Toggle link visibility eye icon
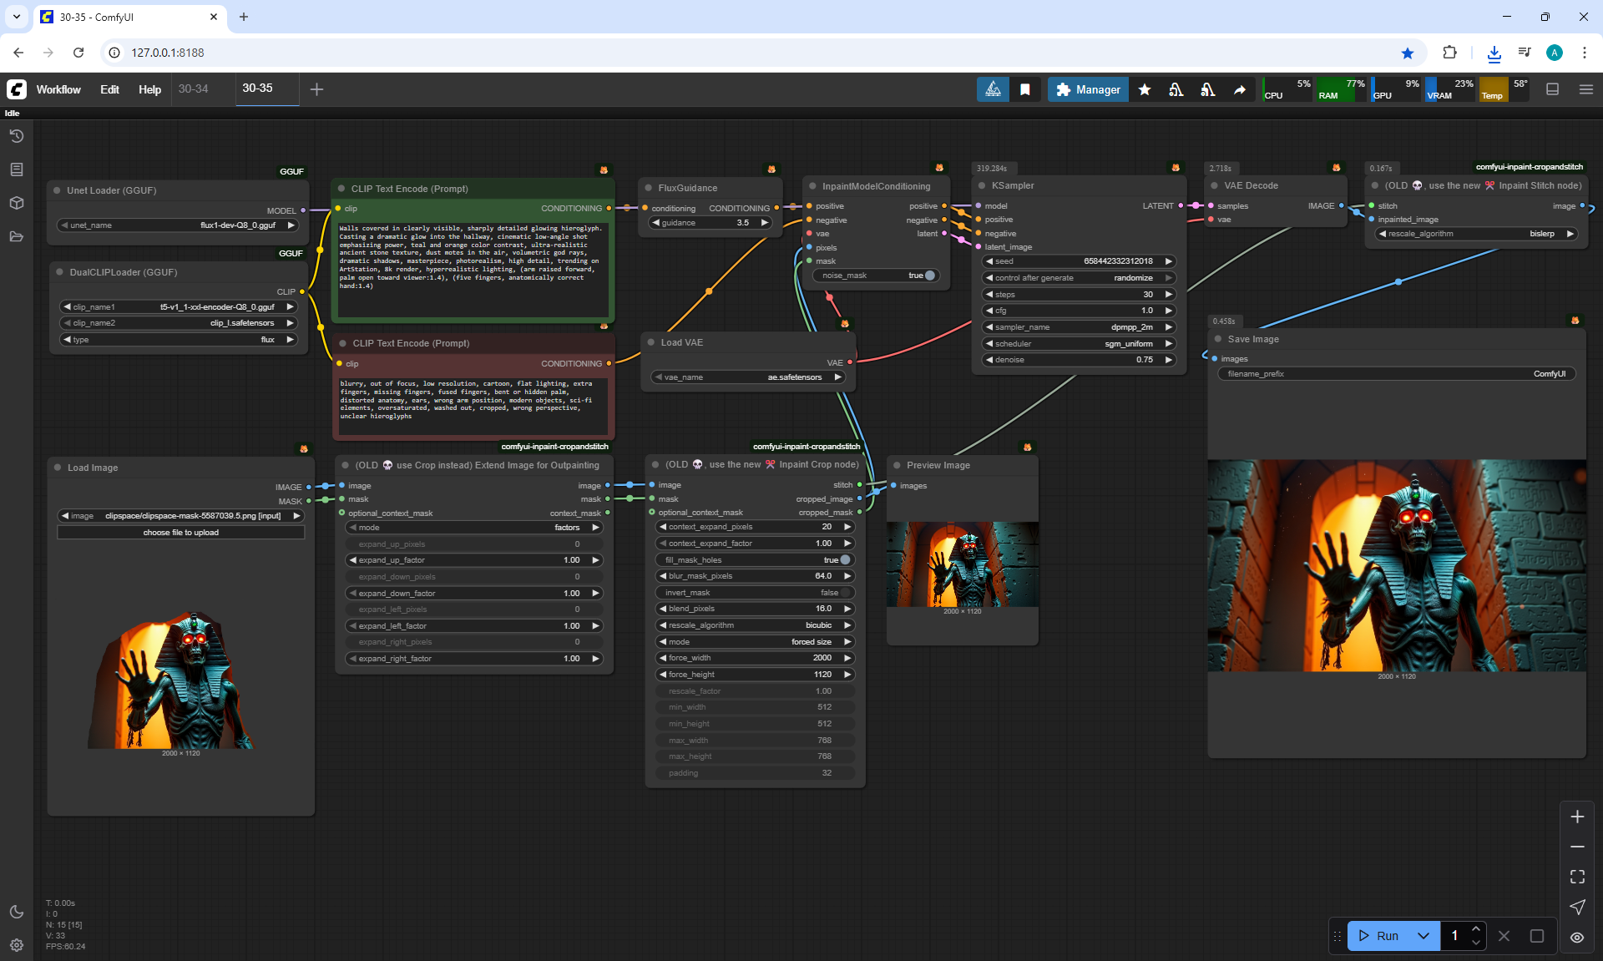 pos(1577,937)
